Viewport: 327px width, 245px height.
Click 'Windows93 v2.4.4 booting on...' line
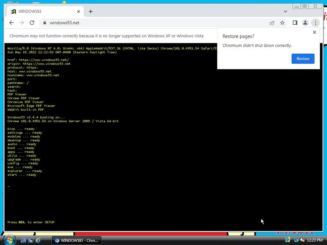coord(36,117)
